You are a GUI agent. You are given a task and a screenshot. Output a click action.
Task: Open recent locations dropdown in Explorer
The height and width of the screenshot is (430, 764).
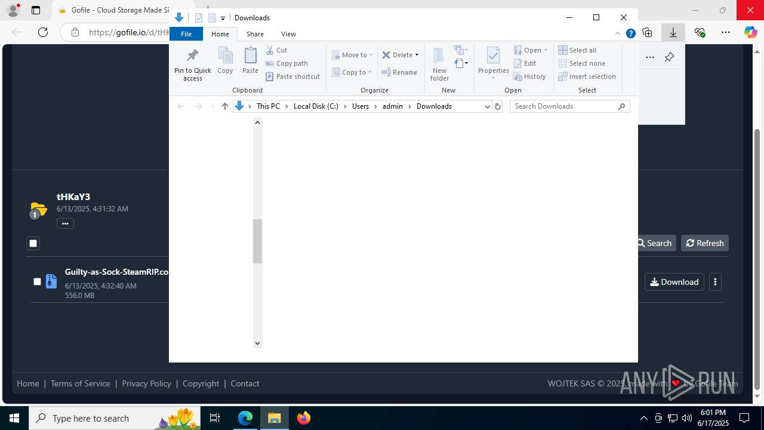click(212, 106)
